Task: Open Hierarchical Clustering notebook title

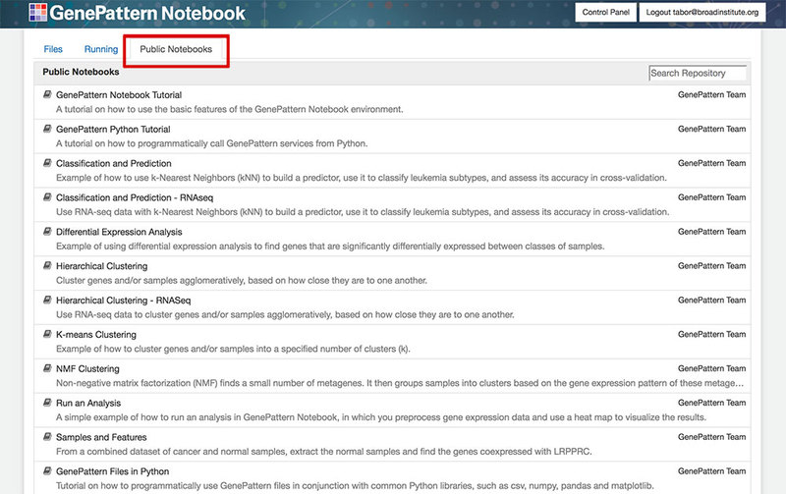Action: click(x=102, y=266)
